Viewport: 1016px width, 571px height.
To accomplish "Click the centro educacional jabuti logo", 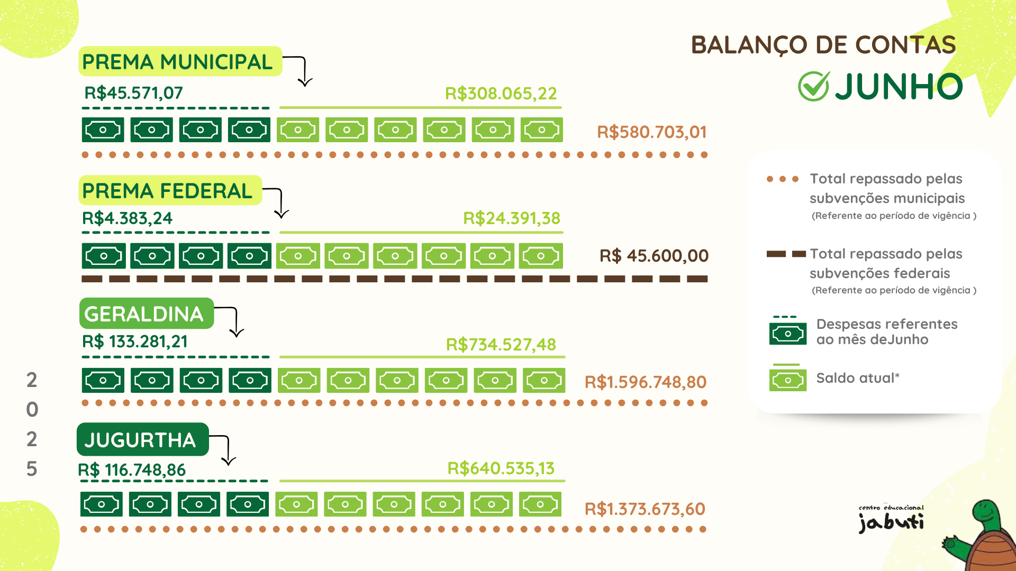I will (x=891, y=518).
